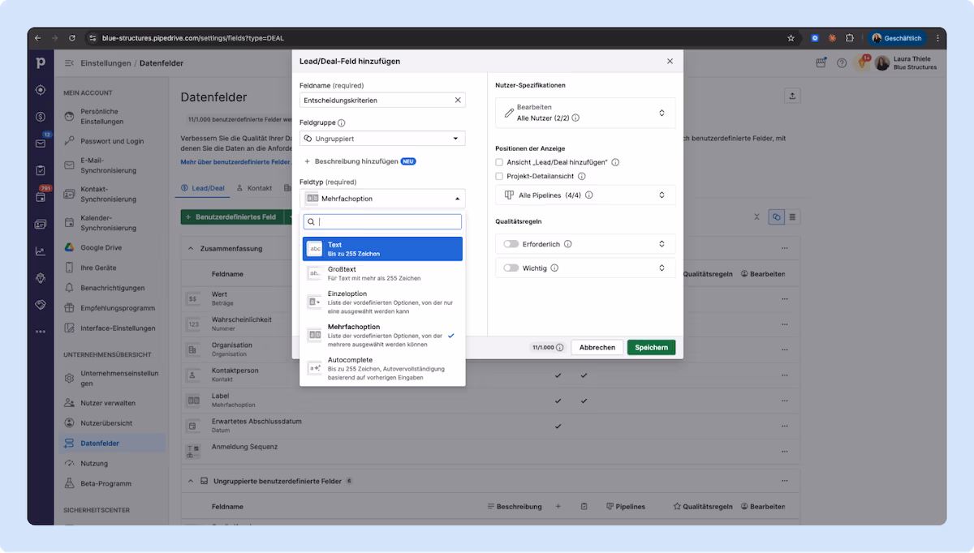Expand the Alle Pipelines (4/4) selector
This screenshot has width=974, height=553.
click(x=585, y=195)
